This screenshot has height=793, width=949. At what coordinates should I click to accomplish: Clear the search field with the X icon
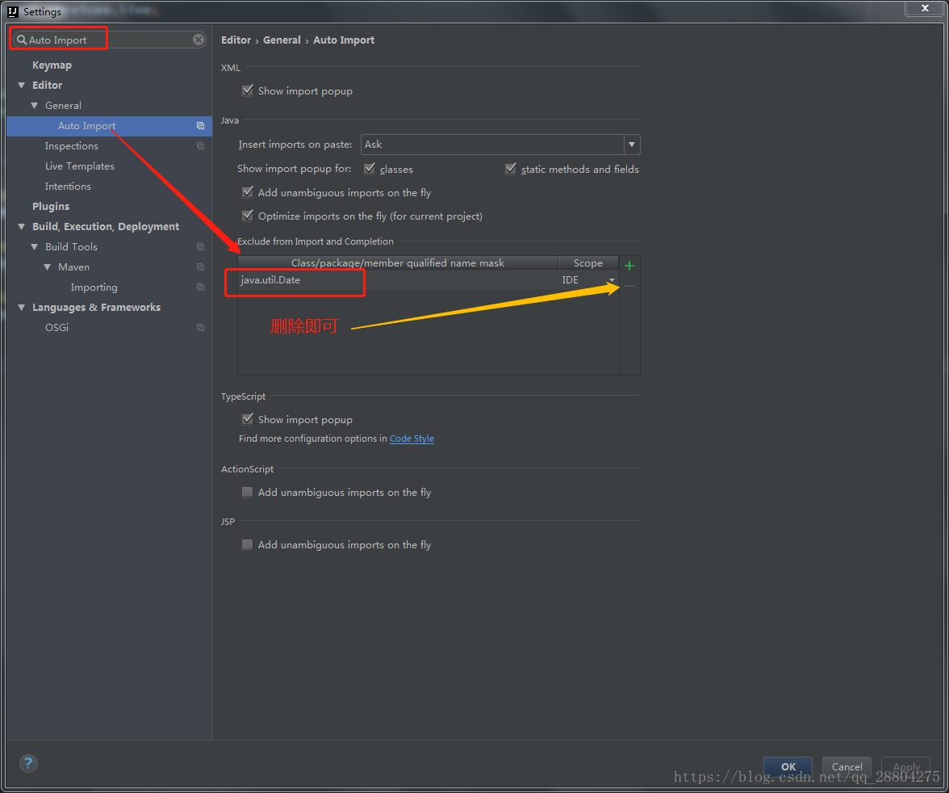coord(199,40)
